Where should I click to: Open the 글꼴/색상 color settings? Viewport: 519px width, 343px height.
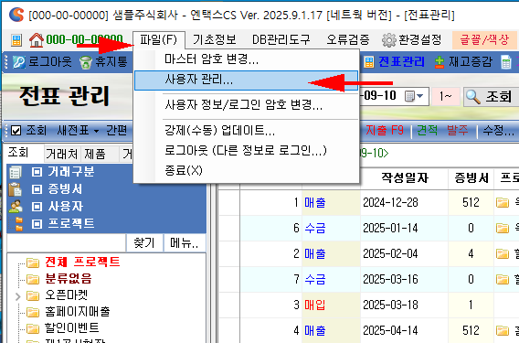pos(484,40)
